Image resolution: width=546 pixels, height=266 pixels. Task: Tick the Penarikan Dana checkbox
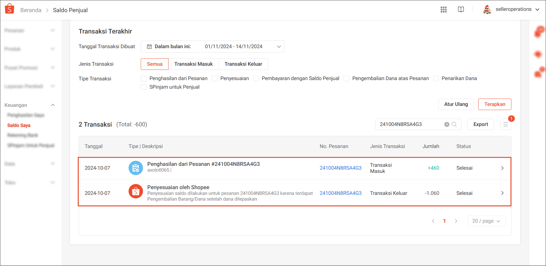(436, 78)
